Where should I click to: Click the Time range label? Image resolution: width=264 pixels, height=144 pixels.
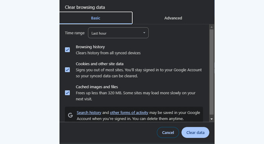click(75, 33)
